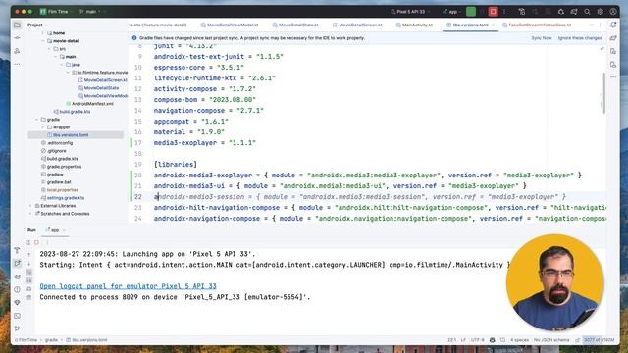Toggle scroll to end in Run console gutter
Screen dimensions: 628x353
click(29, 280)
